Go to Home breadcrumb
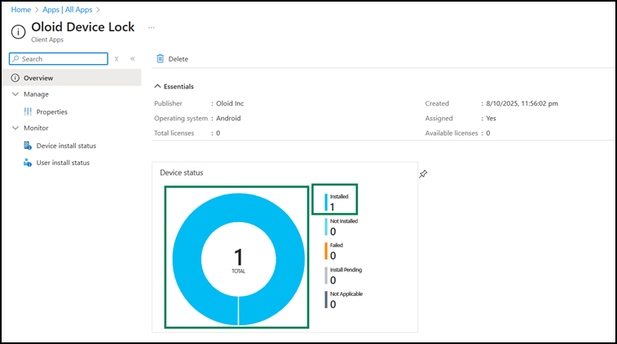This screenshot has width=617, height=344. [21, 10]
